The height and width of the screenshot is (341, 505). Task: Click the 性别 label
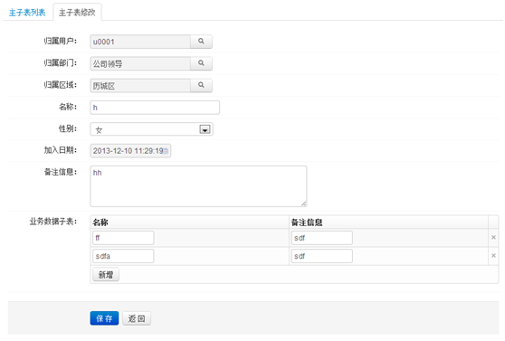(68, 128)
